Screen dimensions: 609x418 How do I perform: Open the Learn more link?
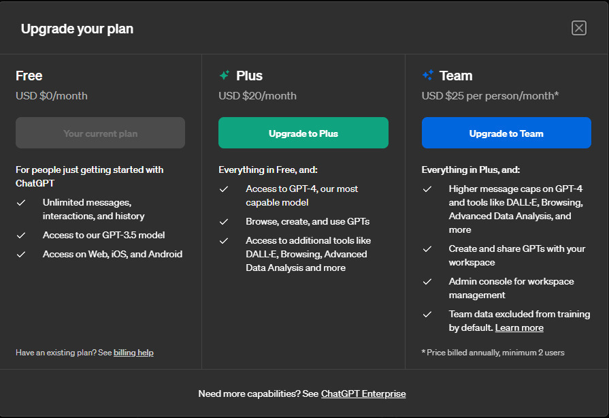pos(519,328)
